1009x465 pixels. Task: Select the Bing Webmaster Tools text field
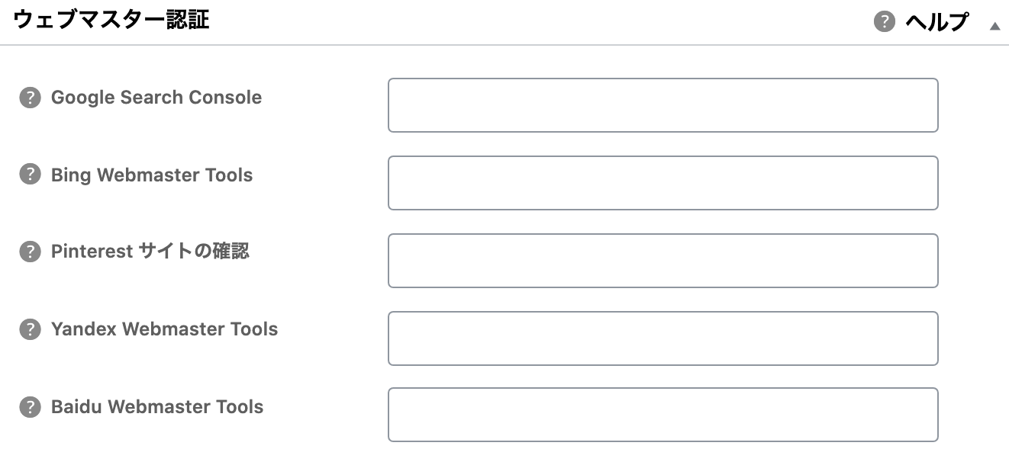click(662, 183)
